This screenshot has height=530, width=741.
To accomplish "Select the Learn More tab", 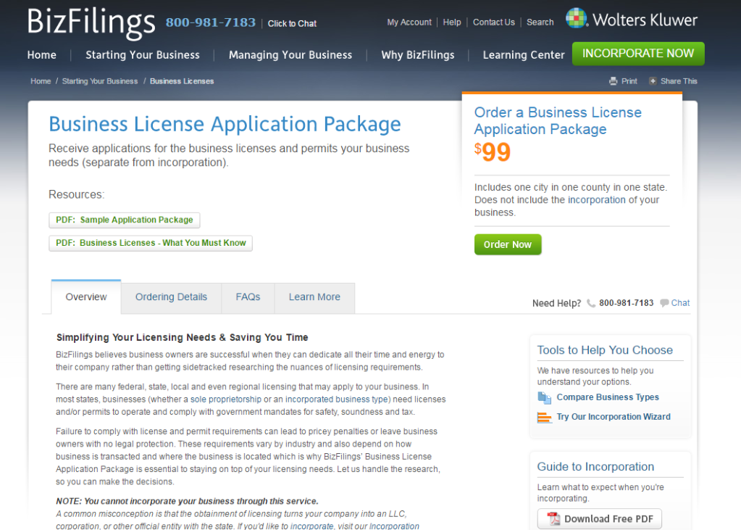I will (x=314, y=297).
